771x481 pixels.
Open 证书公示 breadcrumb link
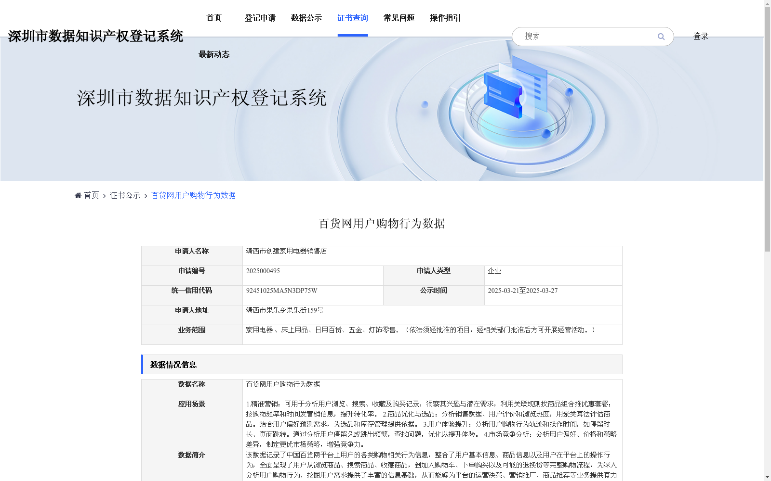click(x=125, y=195)
